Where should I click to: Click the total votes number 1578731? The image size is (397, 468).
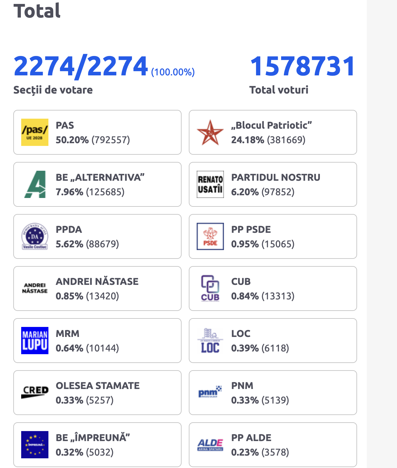303,66
